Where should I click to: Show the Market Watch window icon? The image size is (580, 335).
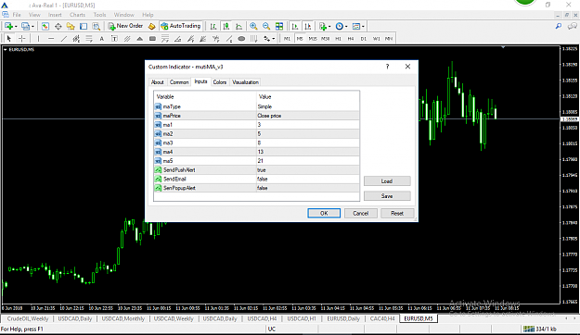pyautogui.click(x=45, y=26)
